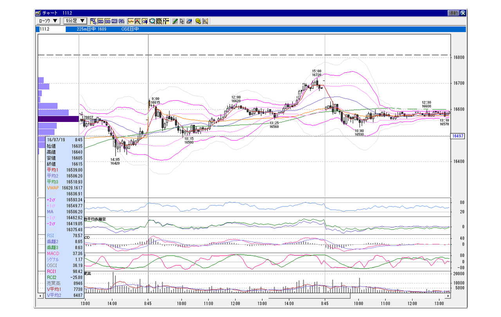Toggle the 連動 link button
Screen dimensions: 501x317
453,13
